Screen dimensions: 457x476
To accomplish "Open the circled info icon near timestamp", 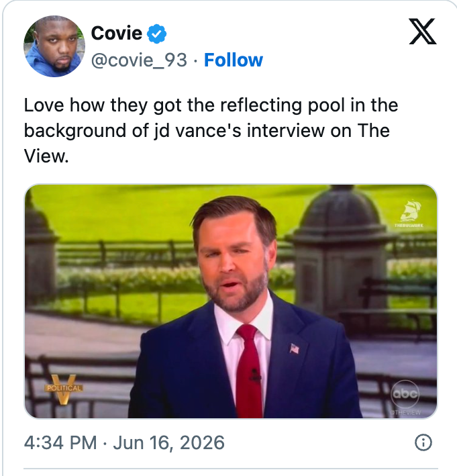I will click(423, 442).
